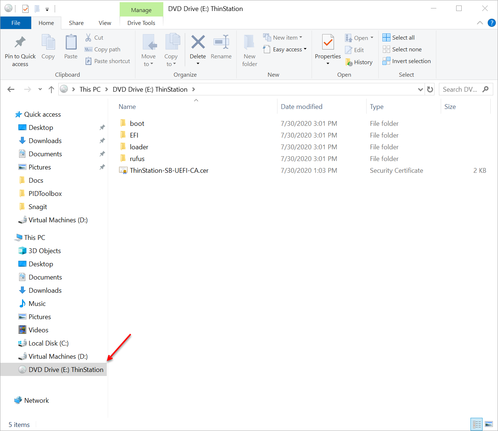The height and width of the screenshot is (431, 498).
Task: Click the Up one level arrow
Action: pos(51,89)
